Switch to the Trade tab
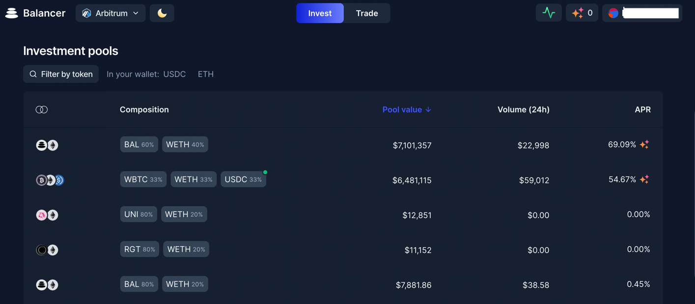 point(366,13)
